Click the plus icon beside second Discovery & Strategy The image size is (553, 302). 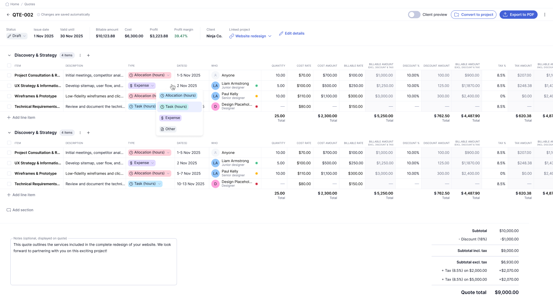click(x=88, y=133)
